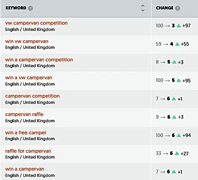The height and width of the screenshot is (180, 198).
Task: Open the 'raffle for campervan' keyword
Action: coord(28,151)
